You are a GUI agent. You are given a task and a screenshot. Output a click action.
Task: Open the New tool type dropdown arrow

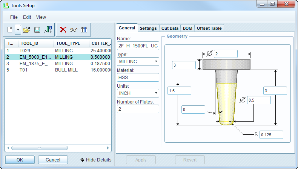[x=18, y=30]
